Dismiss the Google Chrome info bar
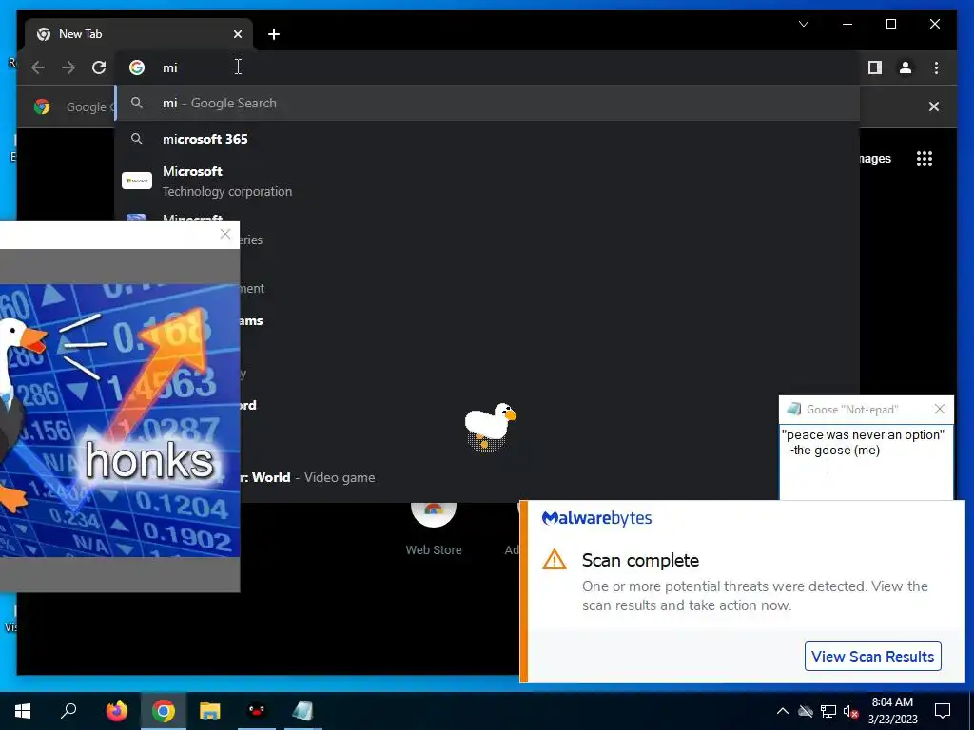Screen dimensions: 974x730 point(934,106)
